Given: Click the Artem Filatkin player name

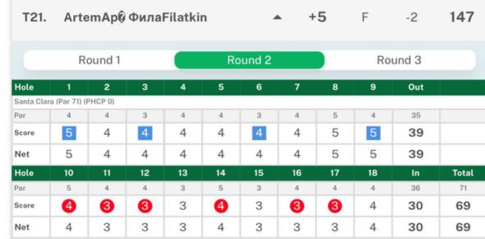Looking at the screenshot, I should click(x=135, y=17).
